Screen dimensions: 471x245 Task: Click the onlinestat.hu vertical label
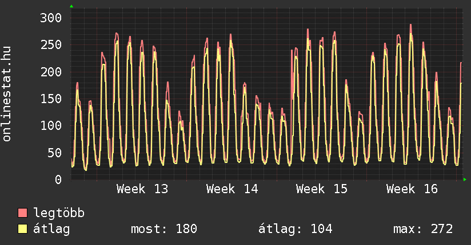7,94
